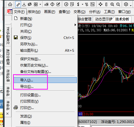The height and width of the screenshot is (127, 134).
Task: Open the 工具(T) menu
Action: point(109,12)
